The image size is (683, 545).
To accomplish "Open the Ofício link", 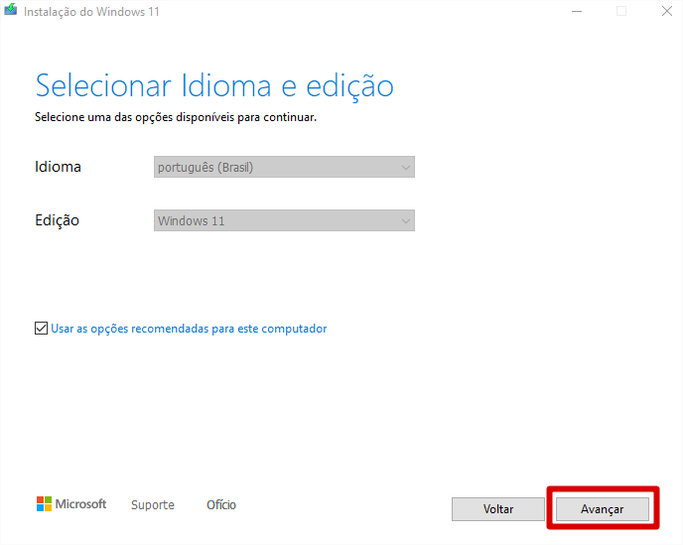I will pyautogui.click(x=221, y=504).
